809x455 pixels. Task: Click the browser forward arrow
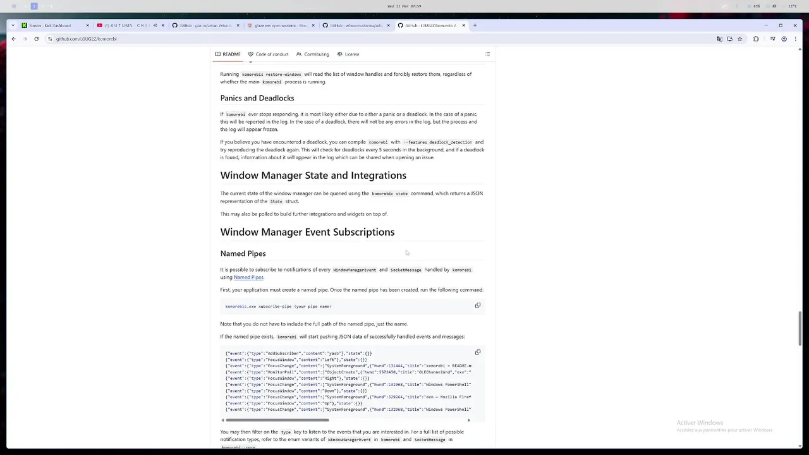[25, 39]
